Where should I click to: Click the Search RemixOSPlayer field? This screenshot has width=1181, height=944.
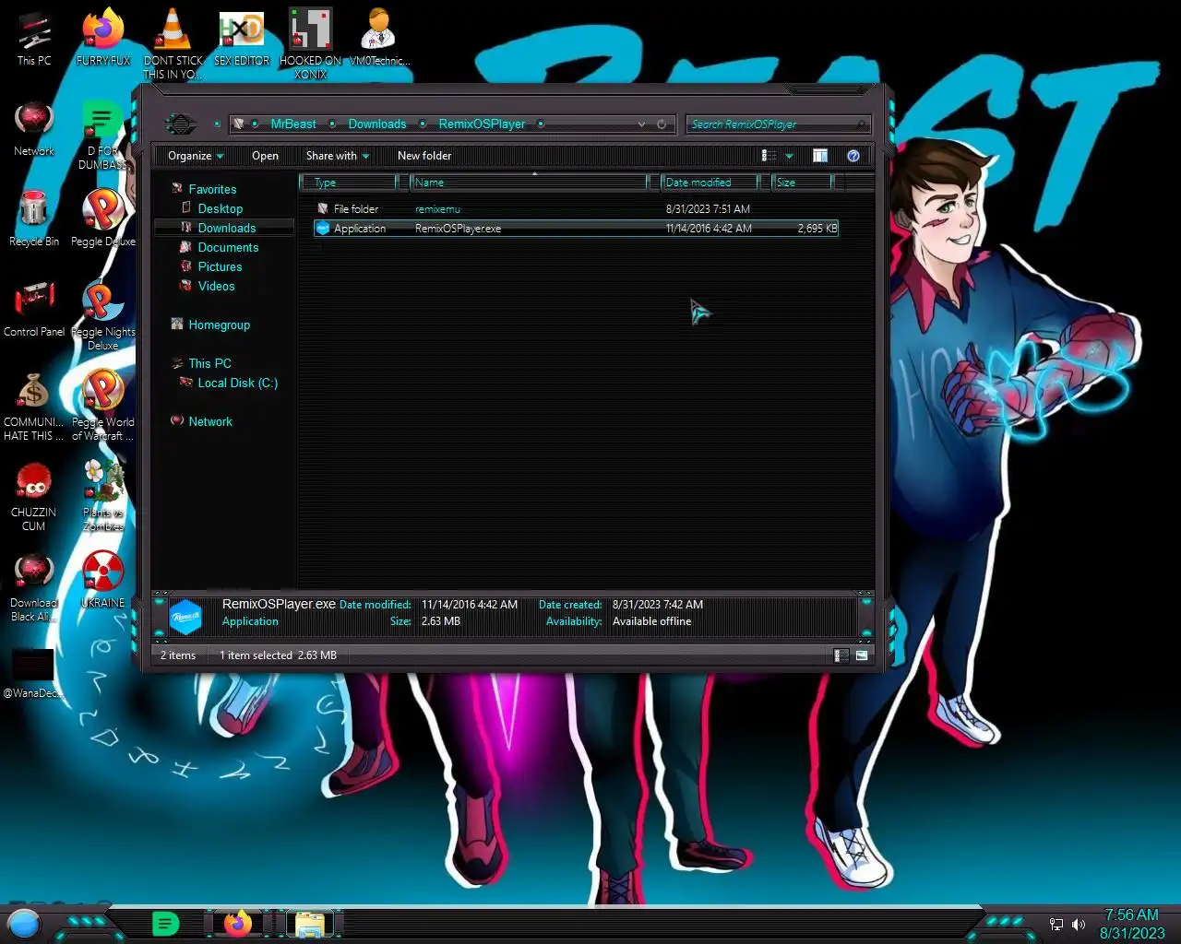pos(778,124)
